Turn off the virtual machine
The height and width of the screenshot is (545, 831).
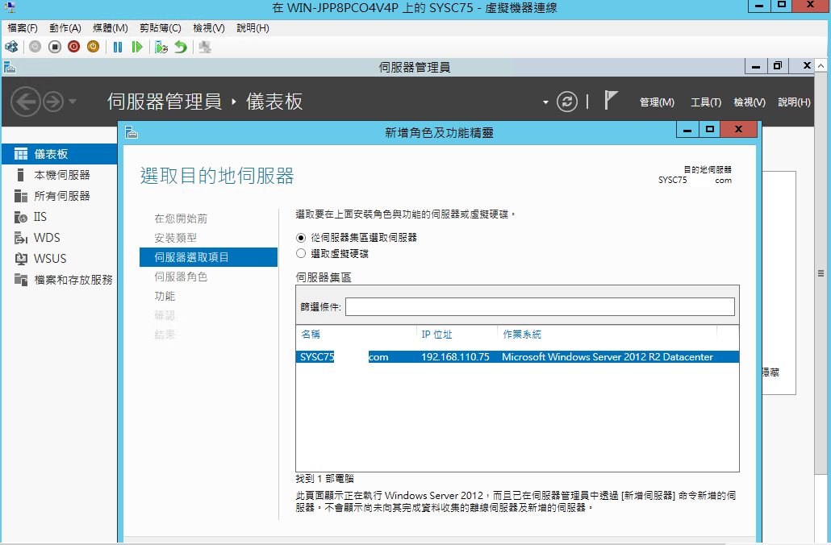coord(55,47)
